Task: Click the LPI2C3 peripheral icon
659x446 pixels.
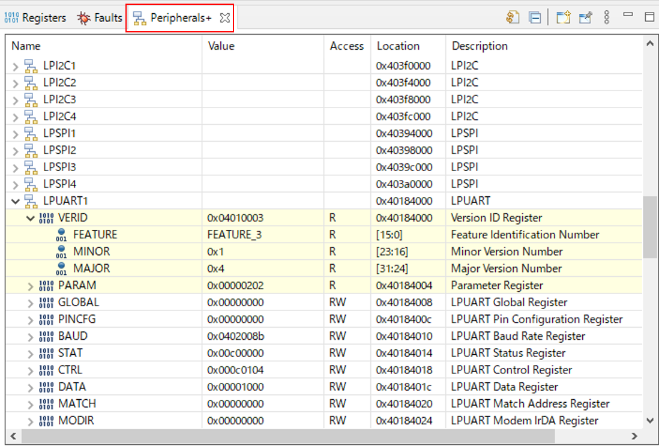Action: (31, 100)
